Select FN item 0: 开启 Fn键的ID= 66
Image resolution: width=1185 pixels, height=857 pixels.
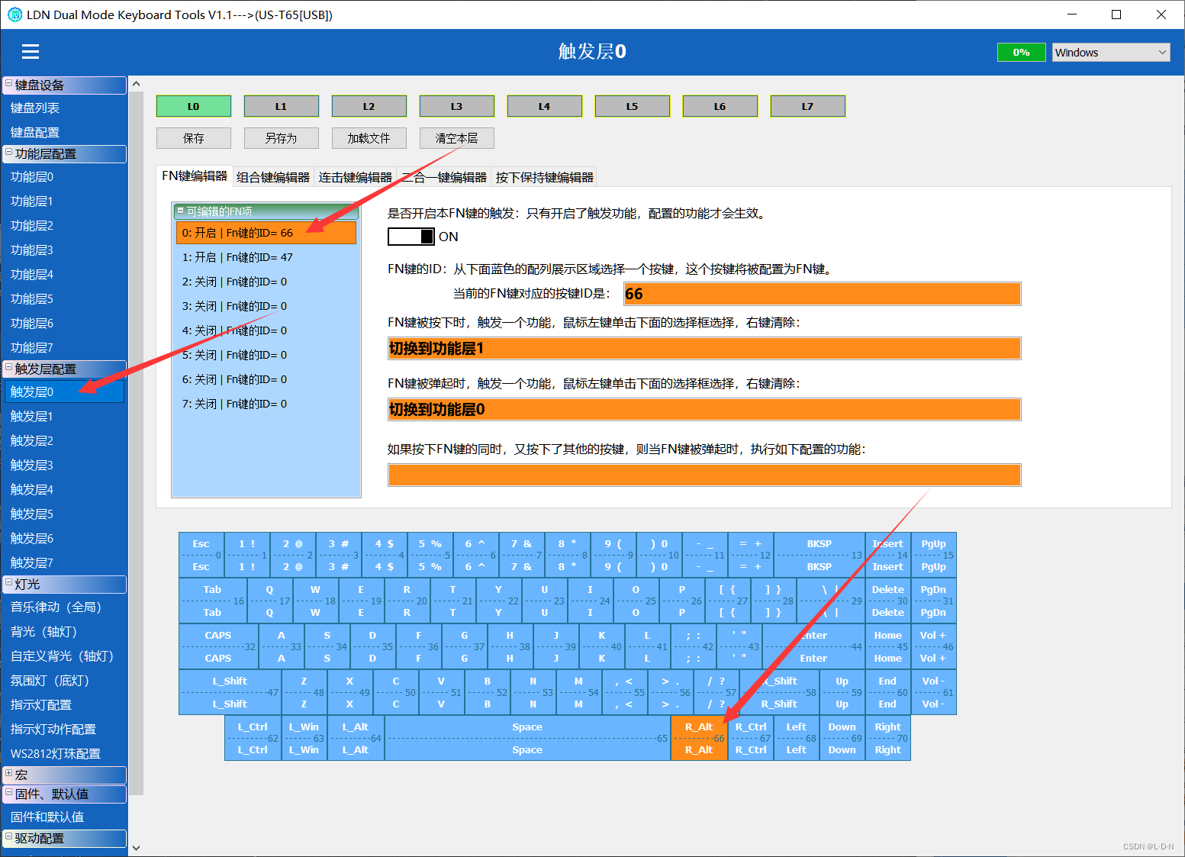click(x=266, y=233)
